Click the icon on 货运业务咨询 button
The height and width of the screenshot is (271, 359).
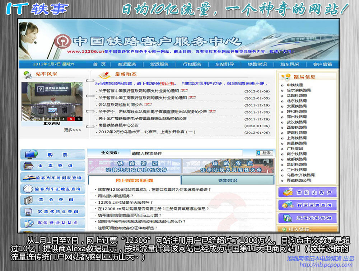coord(287,218)
